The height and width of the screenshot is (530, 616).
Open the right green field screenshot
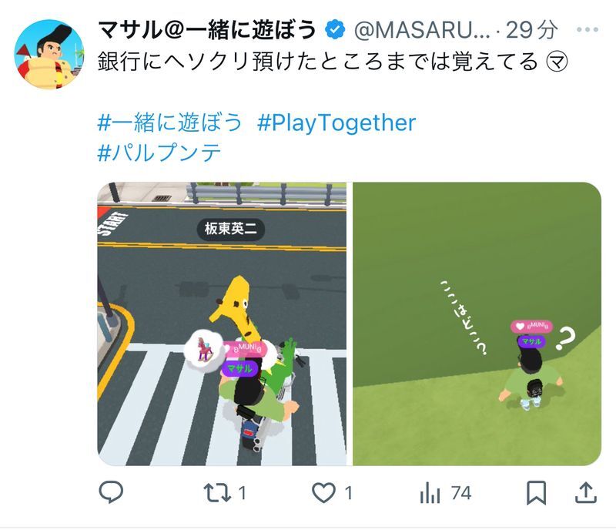pyautogui.click(x=477, y=324)
